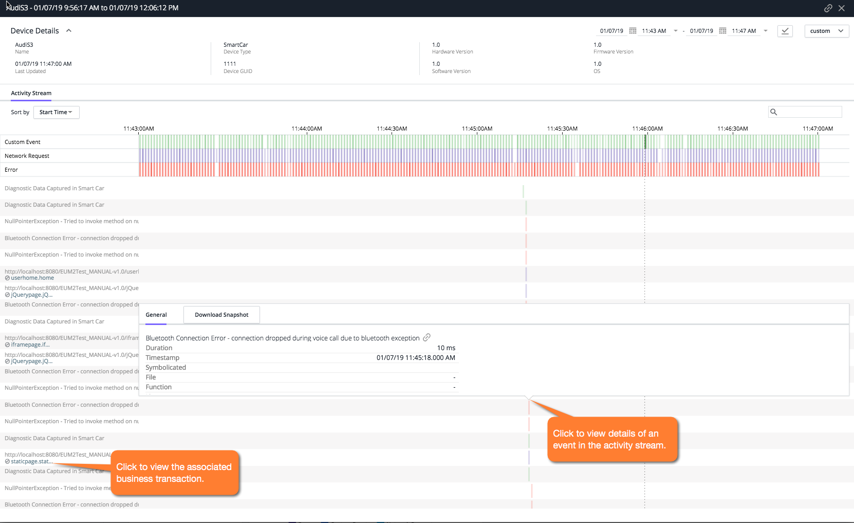Click the 11:45:00AM timeline tick label

477,129
